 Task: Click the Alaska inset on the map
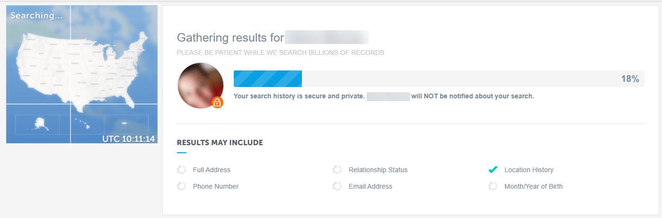(37, 124)
